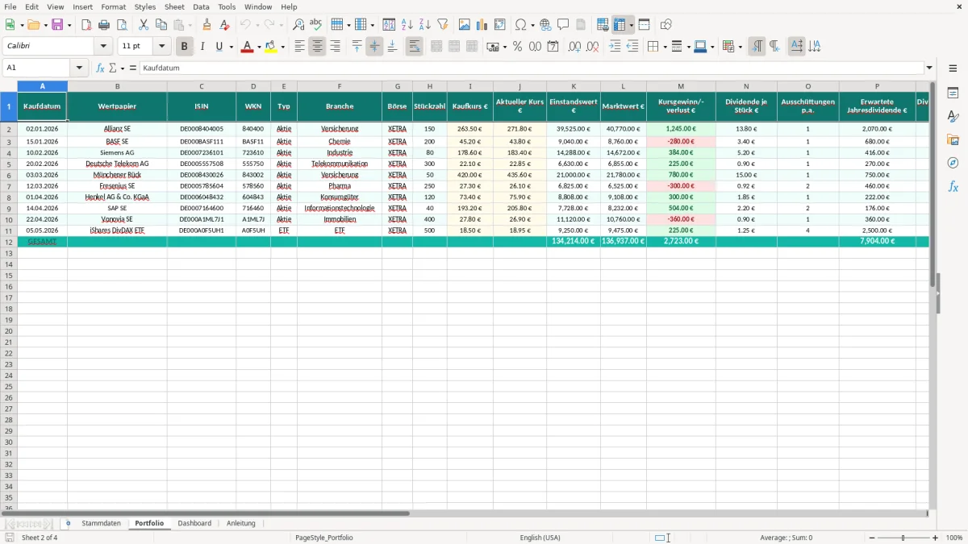
Task: Save the document with the floppy icon
Action: tap(56, 25)
